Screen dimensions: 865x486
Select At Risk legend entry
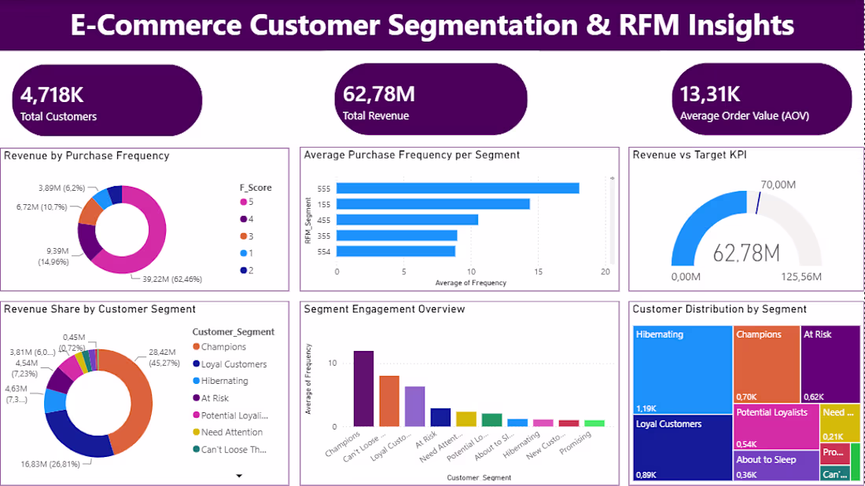tap(210, 398)
